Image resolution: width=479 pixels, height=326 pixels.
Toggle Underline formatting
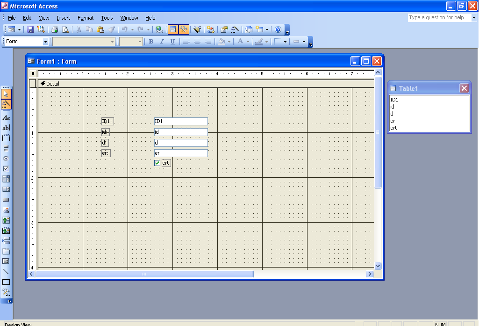pyautogui.click(x=172, y=42)
